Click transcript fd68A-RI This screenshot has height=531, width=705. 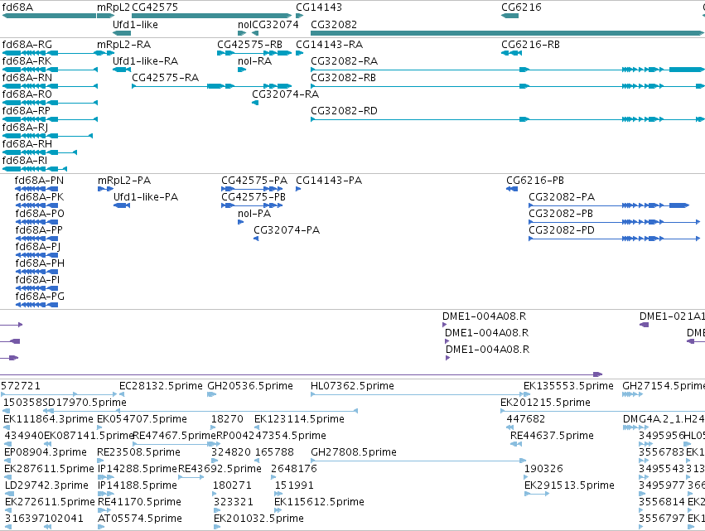pos(24,161)
